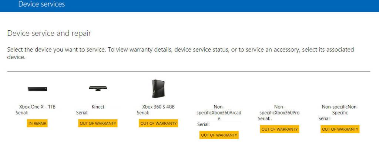Click Serial label under Kinect
379x147 pixels.
[x=83, y=113]
